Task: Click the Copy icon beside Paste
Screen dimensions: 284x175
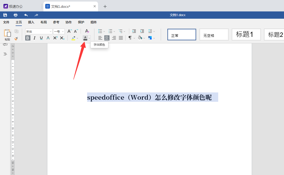Action: 16,31
